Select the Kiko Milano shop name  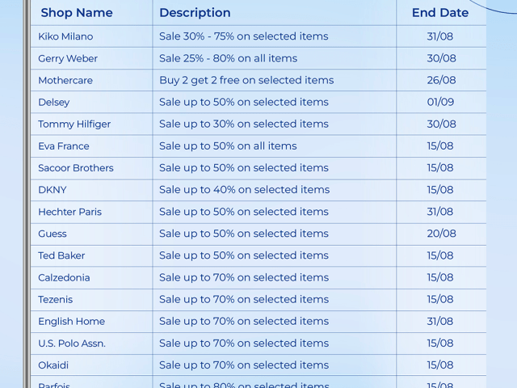click(x=65, y=36)
